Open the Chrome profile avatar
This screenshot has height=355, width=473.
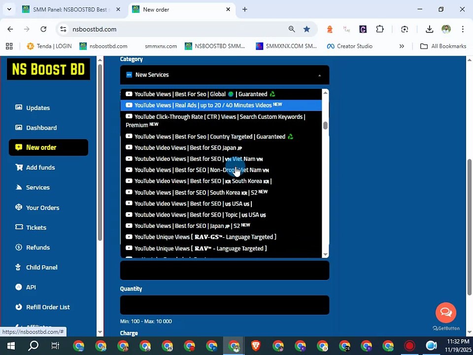(446, 29)
